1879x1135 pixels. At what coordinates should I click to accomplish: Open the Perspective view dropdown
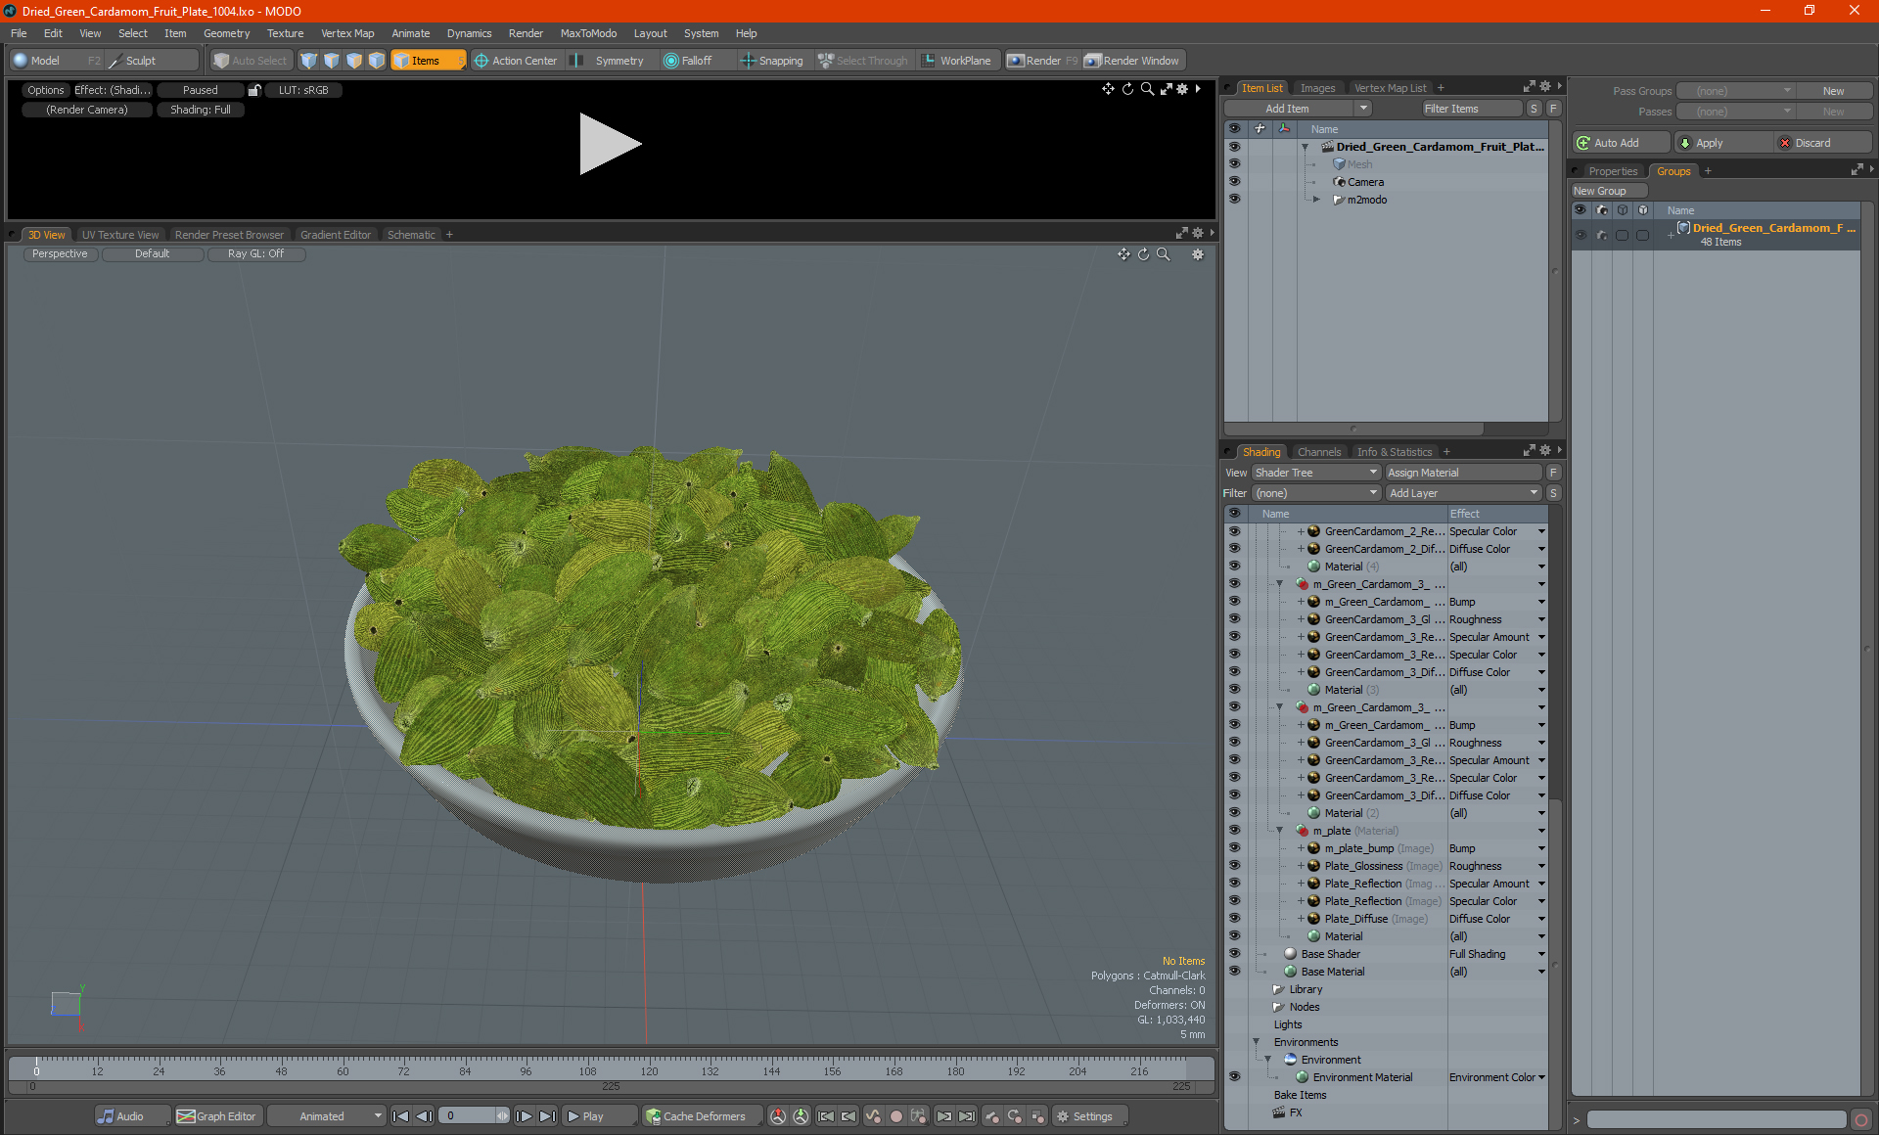pyautogui.click(x=60, y=253)
